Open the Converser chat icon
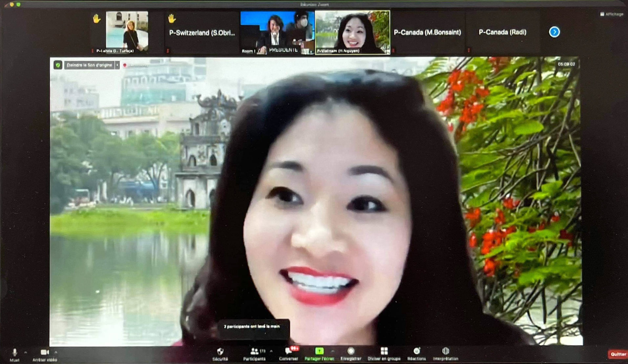The width and height of the screenshot is (628, 364). (x=288, y=352)
